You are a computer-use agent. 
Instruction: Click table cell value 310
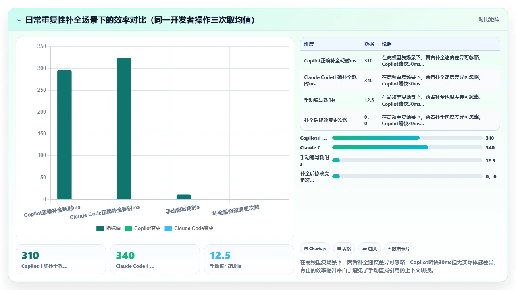368,61
